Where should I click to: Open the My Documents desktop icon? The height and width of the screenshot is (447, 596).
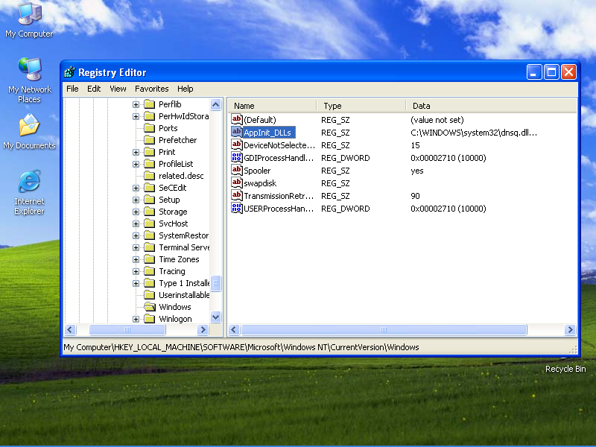click(x=29, y=132)
